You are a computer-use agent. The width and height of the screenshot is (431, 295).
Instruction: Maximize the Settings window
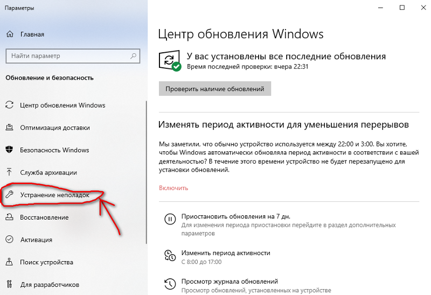pyautogui.click(x=402, y=8)
